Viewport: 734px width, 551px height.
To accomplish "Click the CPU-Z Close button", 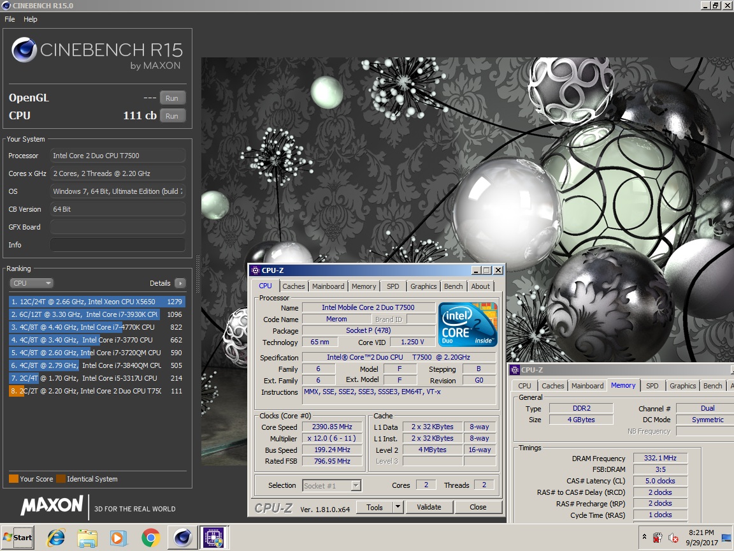I will [478, 507].
